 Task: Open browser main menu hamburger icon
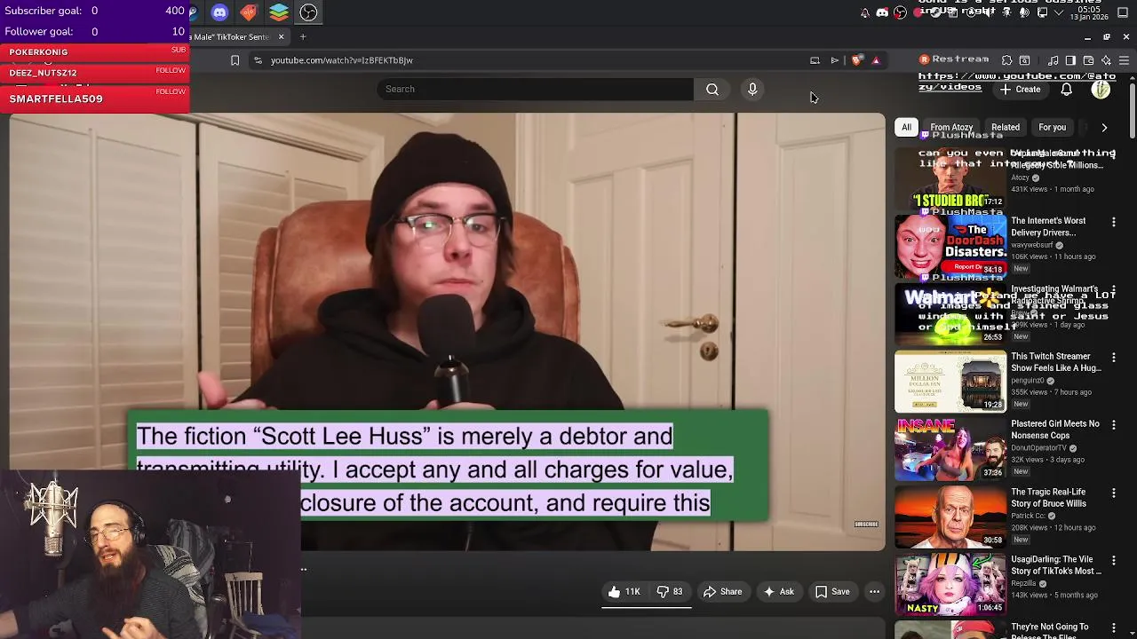[x=1124, y=60]
